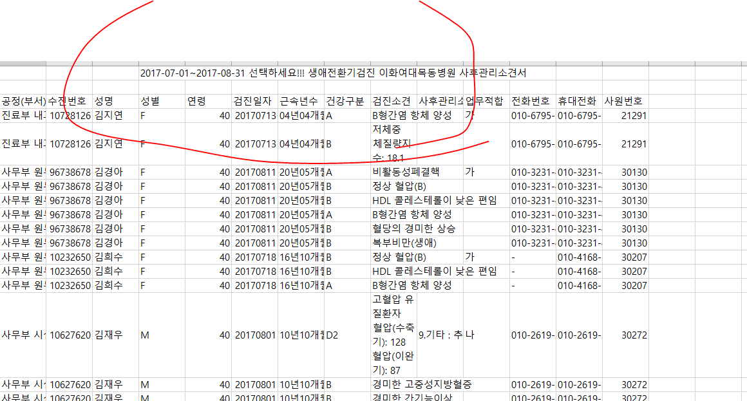Image resolution: width=747 pixels, height=401 pixels.
Task: Click 사원번호 cell showing 30272 in D2 row
Action: (625, 335)
